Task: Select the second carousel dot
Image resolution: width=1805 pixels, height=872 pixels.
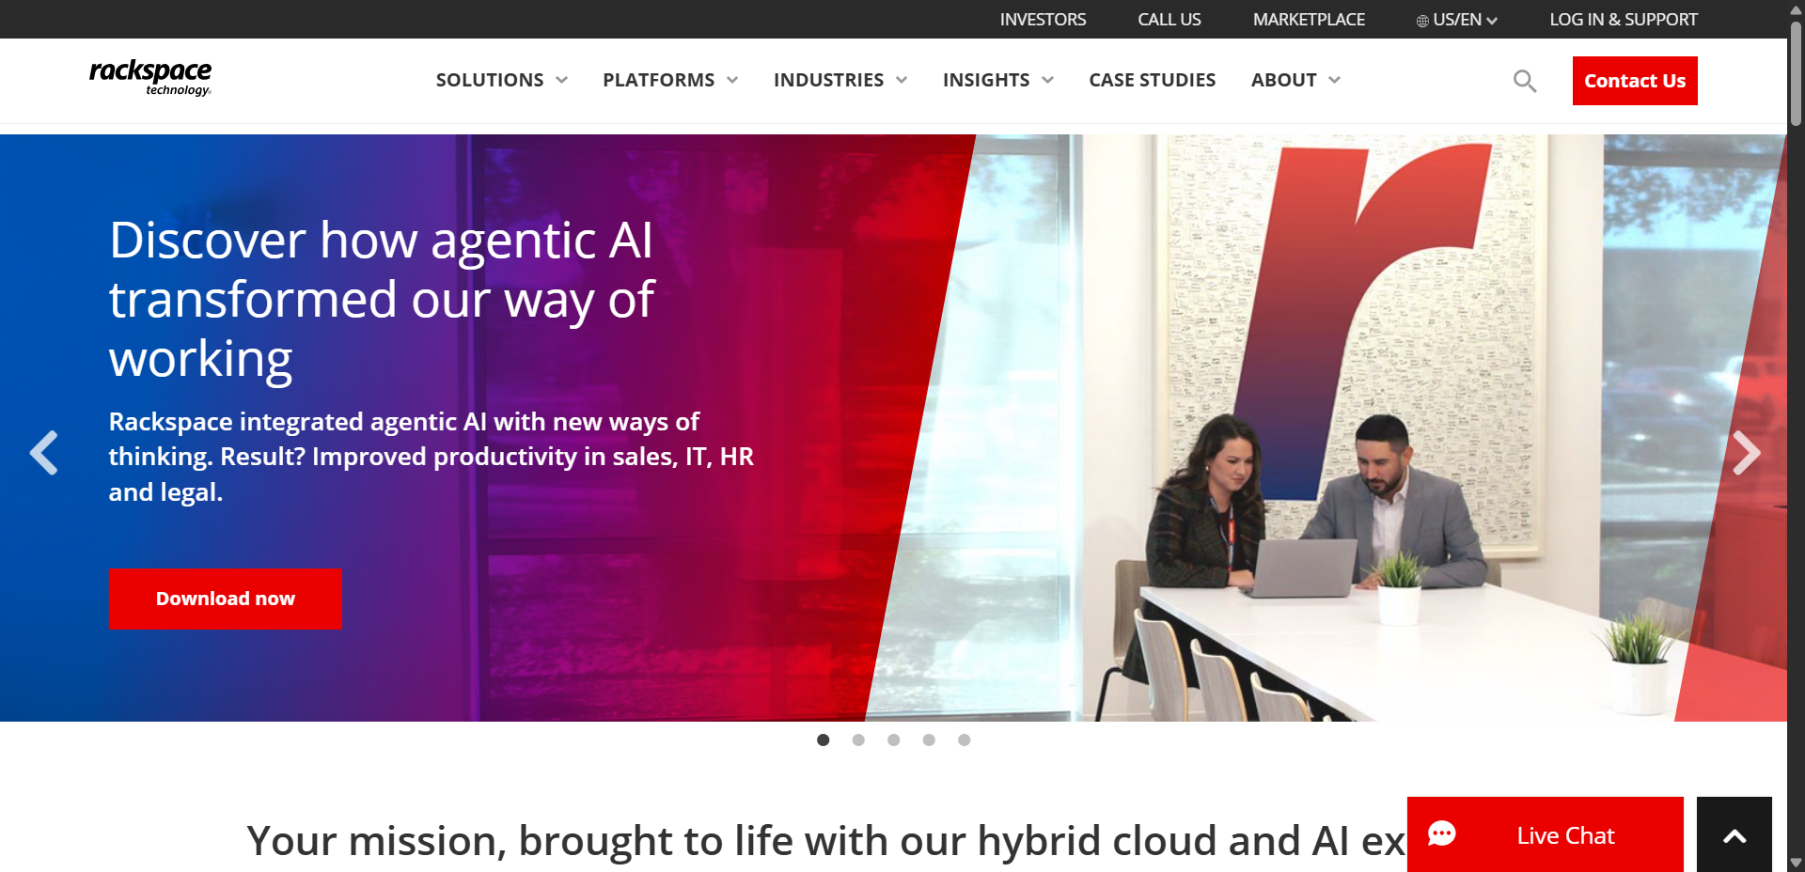Action: coord(858,740)
